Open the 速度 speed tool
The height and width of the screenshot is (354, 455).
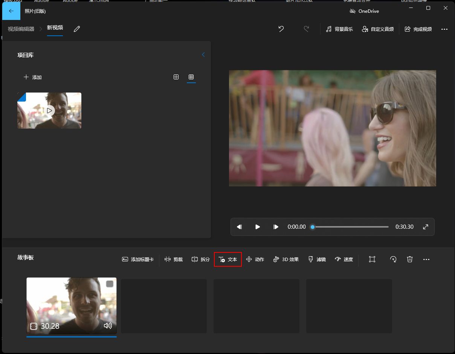[x=344, y=259]
